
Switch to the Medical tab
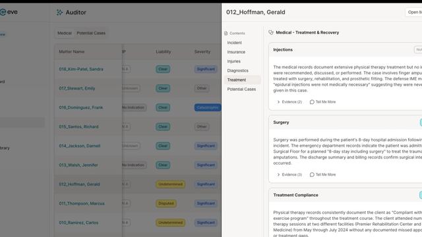[65, 33]
